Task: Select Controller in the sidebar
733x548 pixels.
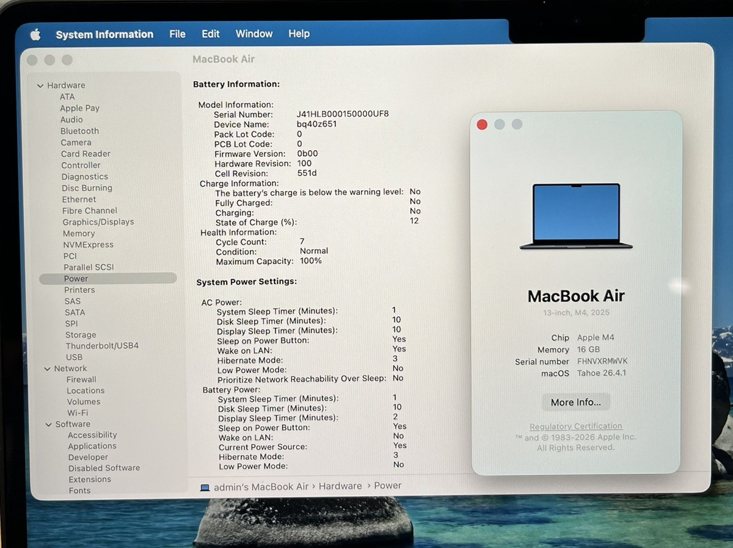Action: click(x=81, y=165)
